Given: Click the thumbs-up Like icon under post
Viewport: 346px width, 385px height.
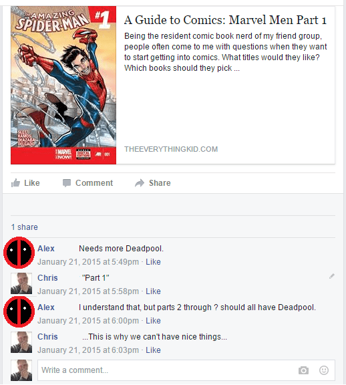Looking at the screenshot, I should (x=15, y=183).
